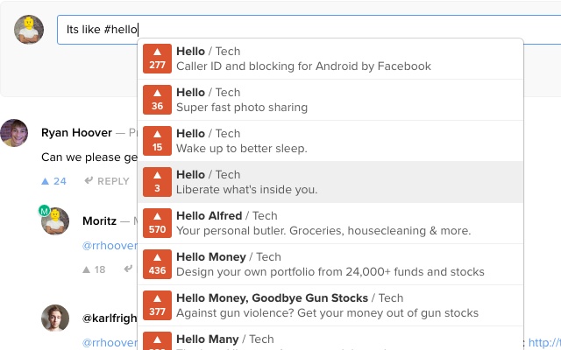The image size is (561, 350).
Task: Click the Lego-head user avatar beside comment box
Action: 29,29
